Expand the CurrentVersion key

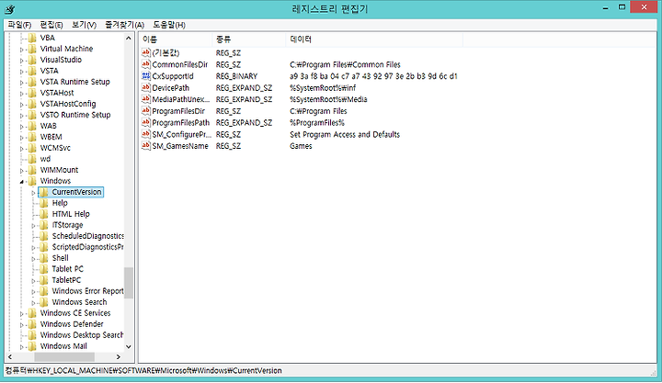[x=33, y=193]
